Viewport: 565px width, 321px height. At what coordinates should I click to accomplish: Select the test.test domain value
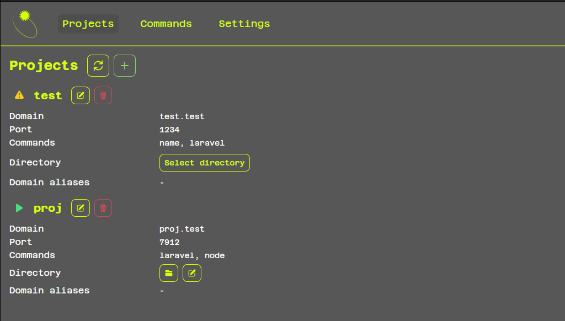tap(182, 116)
